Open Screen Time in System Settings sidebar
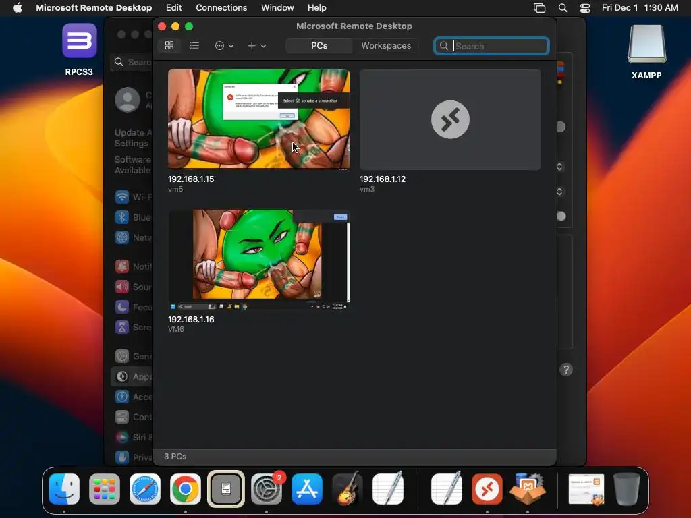The image size is (691, 518). (133, 327)
